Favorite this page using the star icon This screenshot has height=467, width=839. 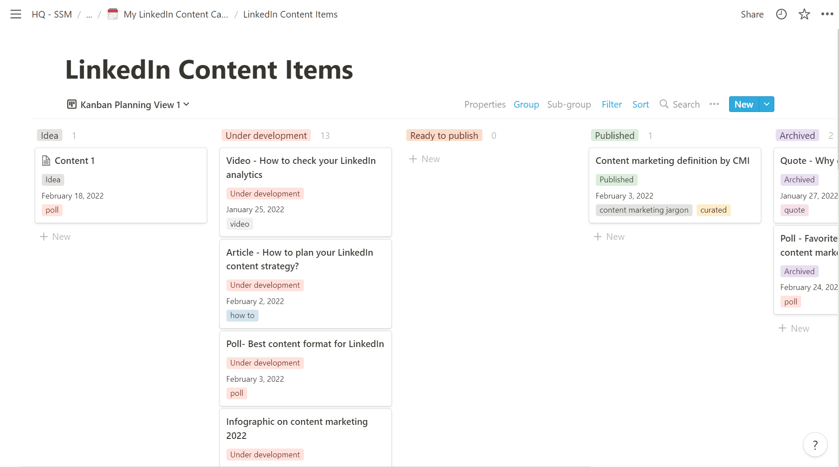click(x=804, y=14)
